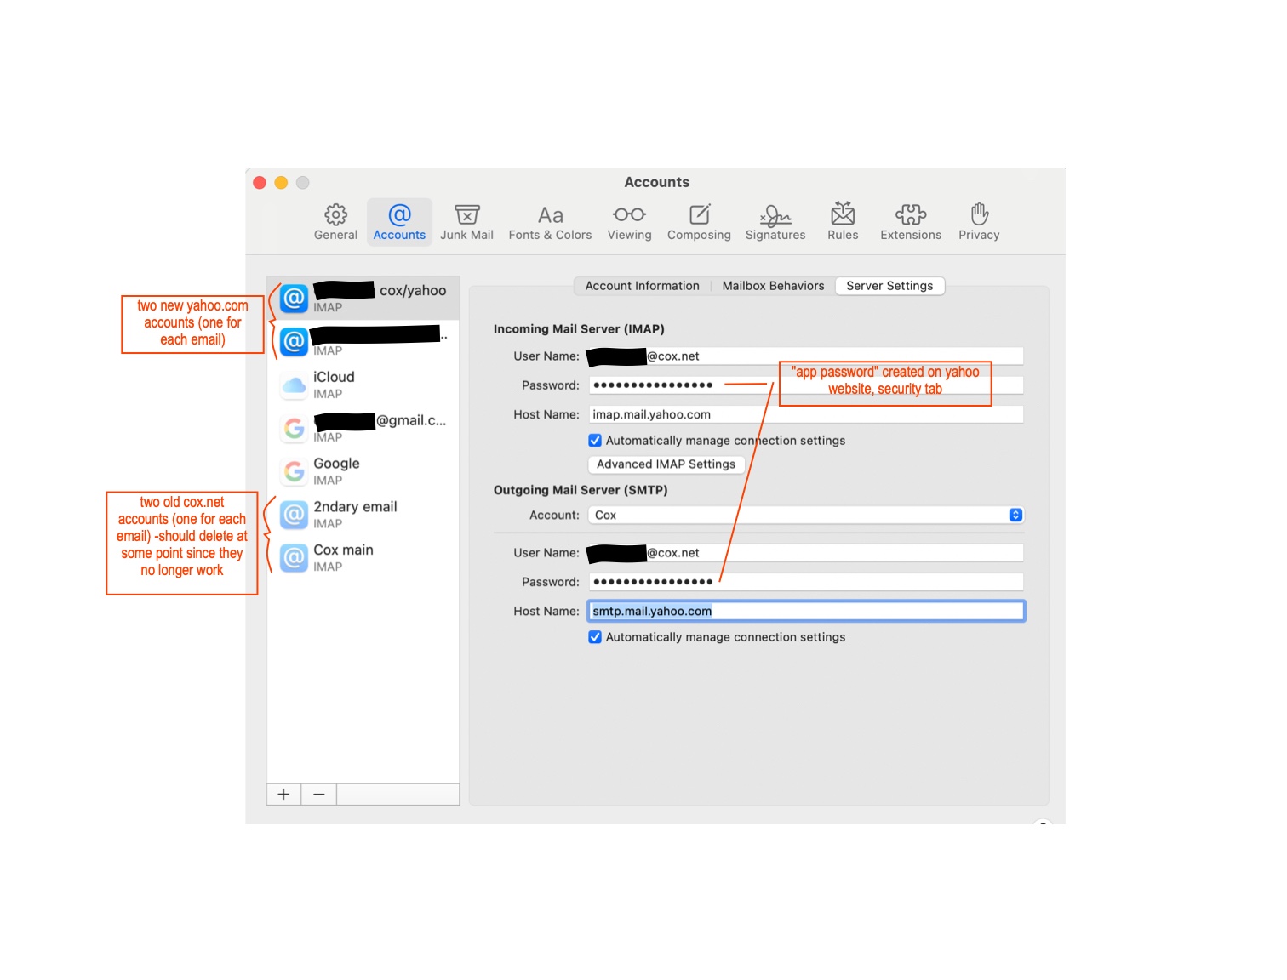The image size is (1287, 980).
Task: Open Signatures preferences
Action: point(775,222)
